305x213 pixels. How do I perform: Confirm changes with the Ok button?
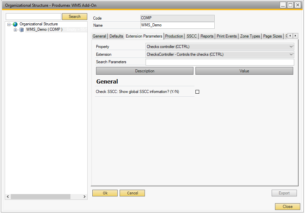(105, 193)
